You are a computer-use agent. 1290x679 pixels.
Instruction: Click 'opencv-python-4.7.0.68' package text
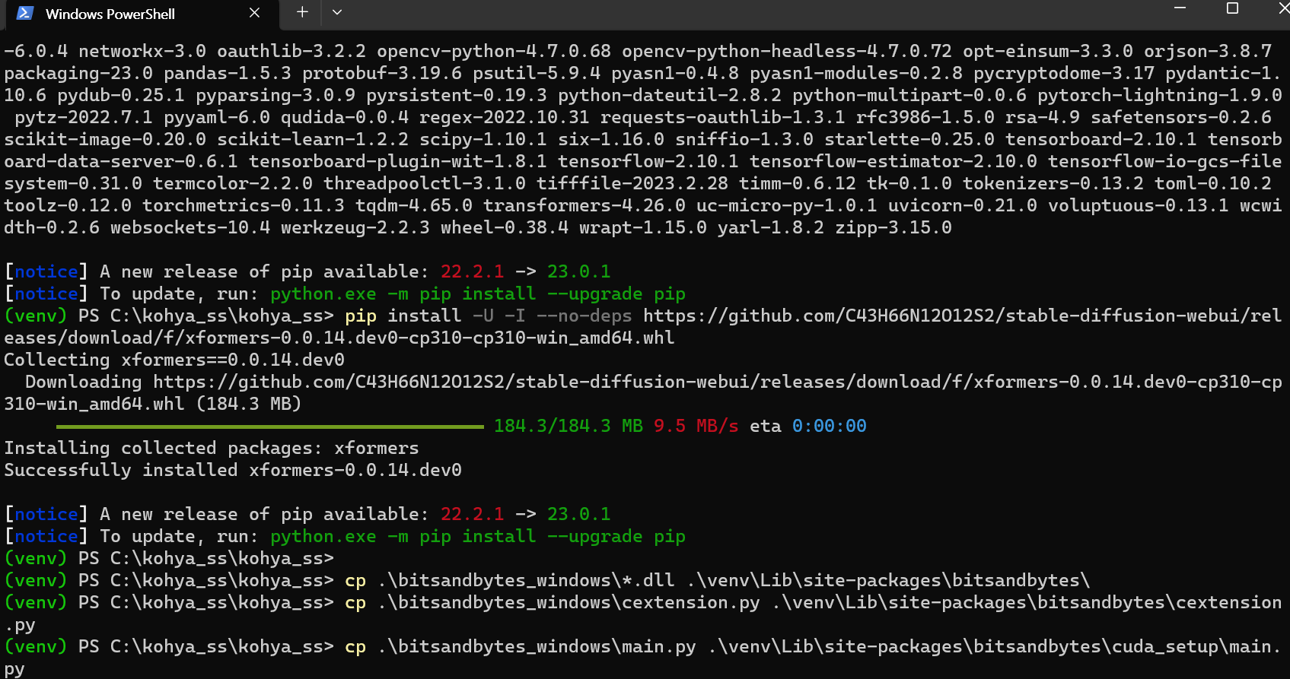coord(493,51)
